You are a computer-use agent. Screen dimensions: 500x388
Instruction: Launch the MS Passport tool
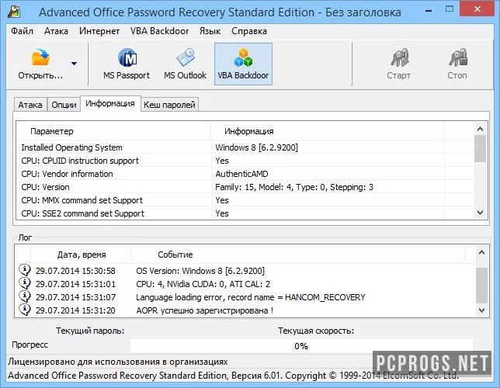127,64
